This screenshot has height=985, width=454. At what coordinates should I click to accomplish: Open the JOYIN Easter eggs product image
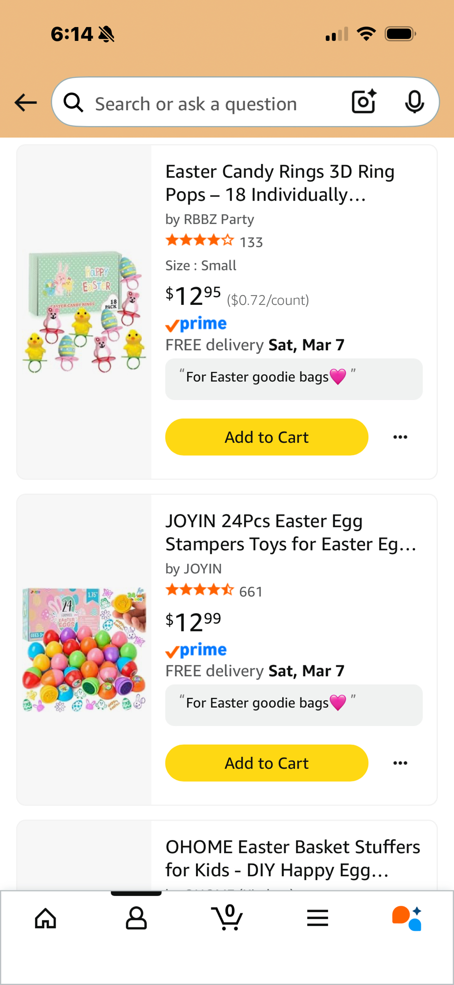coord(84,650)
